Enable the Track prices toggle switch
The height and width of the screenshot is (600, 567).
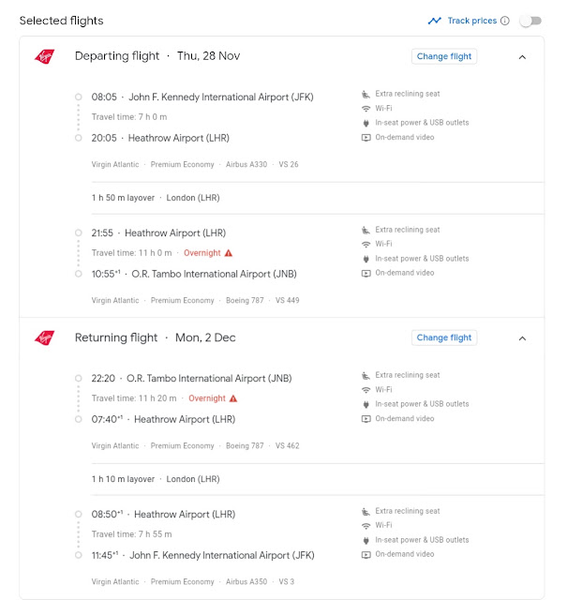[530, 21]
